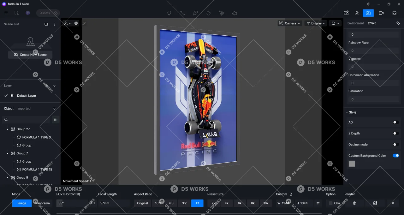Viewport: 404px width, 215px height.
Task: Open the help question mark icon
Action: click(x=369, y=4)
